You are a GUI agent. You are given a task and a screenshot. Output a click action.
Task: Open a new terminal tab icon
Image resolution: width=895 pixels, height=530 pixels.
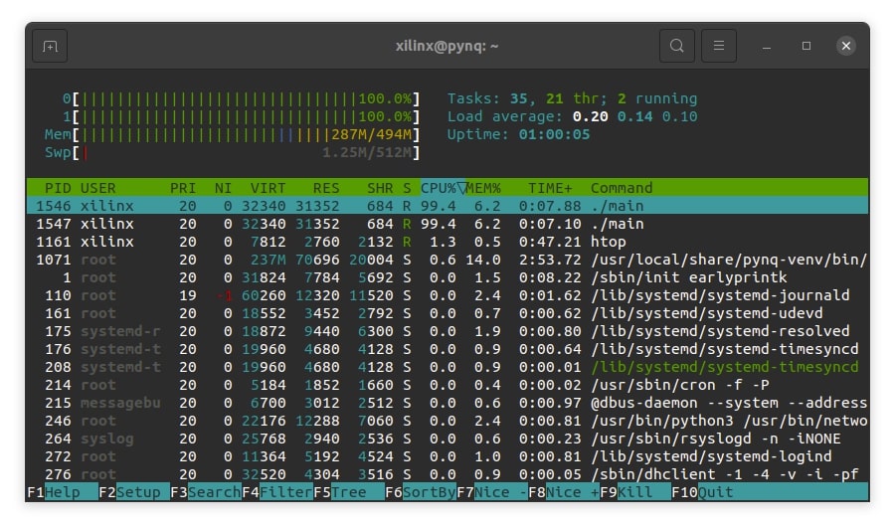point(51,46)
